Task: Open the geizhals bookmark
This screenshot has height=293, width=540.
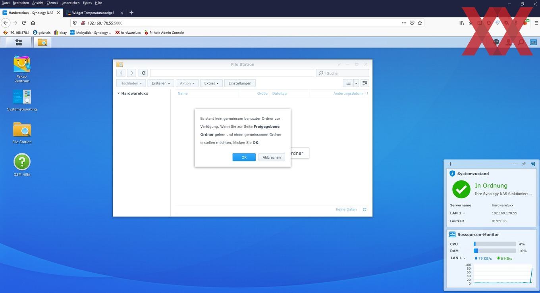Action: coord(42,33)
